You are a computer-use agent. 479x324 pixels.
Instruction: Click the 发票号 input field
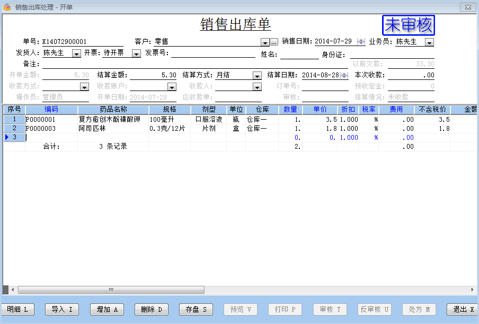(x=212, y=53)
